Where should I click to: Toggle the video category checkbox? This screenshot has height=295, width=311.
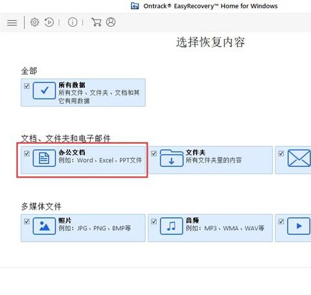tap(281, 222)
